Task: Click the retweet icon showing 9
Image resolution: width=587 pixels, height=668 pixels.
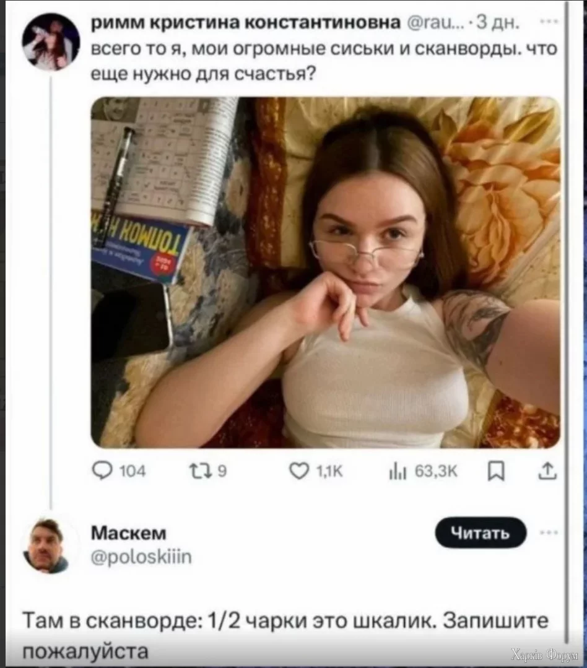Action: point(199,471)
